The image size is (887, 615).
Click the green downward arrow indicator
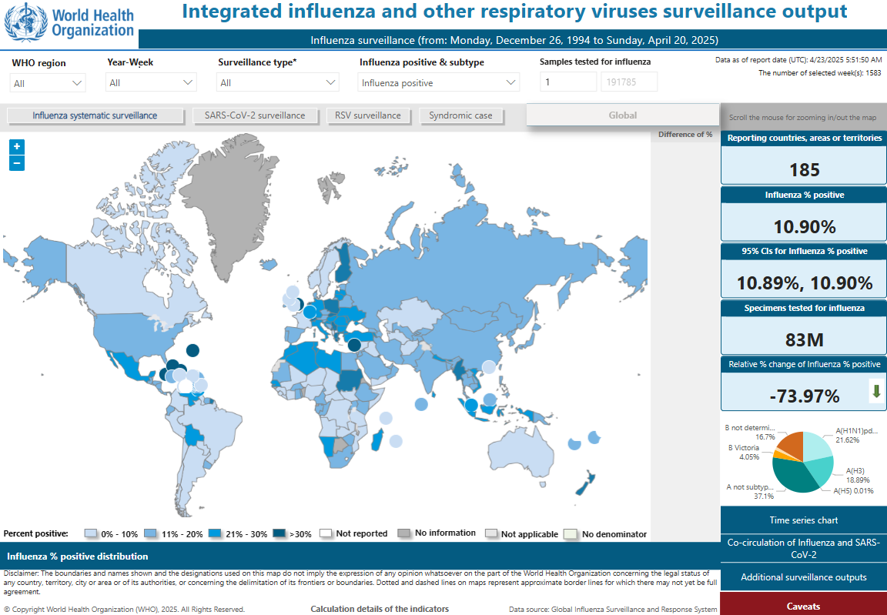pyautogui.click(x=876, y=391)
